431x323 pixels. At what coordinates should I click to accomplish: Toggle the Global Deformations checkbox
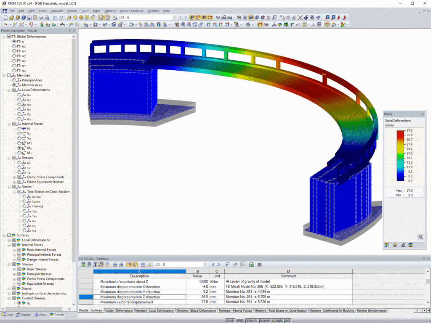9,37
